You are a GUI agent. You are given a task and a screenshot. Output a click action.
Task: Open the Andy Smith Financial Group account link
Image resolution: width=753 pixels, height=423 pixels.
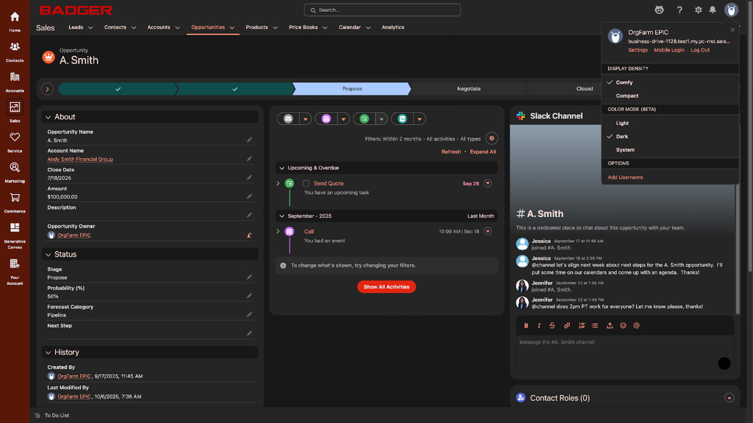(80, 159)
